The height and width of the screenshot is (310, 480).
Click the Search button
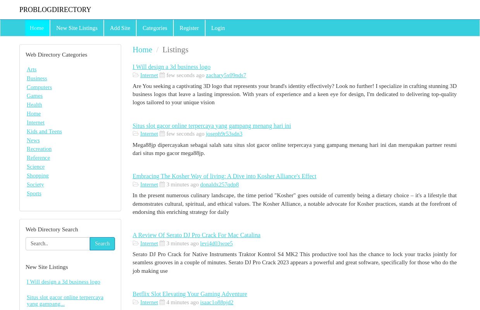[x=102, y=243]
